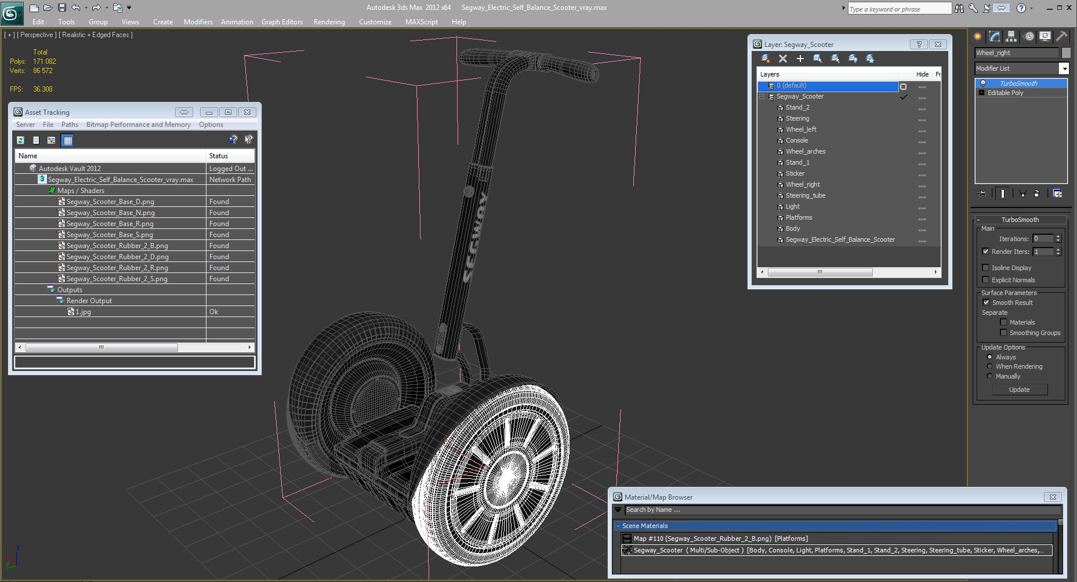Undo the last action with the arrow icon
Viewport: 1077px width, 582px height.
pyautogui.click(x=76, y=8)
